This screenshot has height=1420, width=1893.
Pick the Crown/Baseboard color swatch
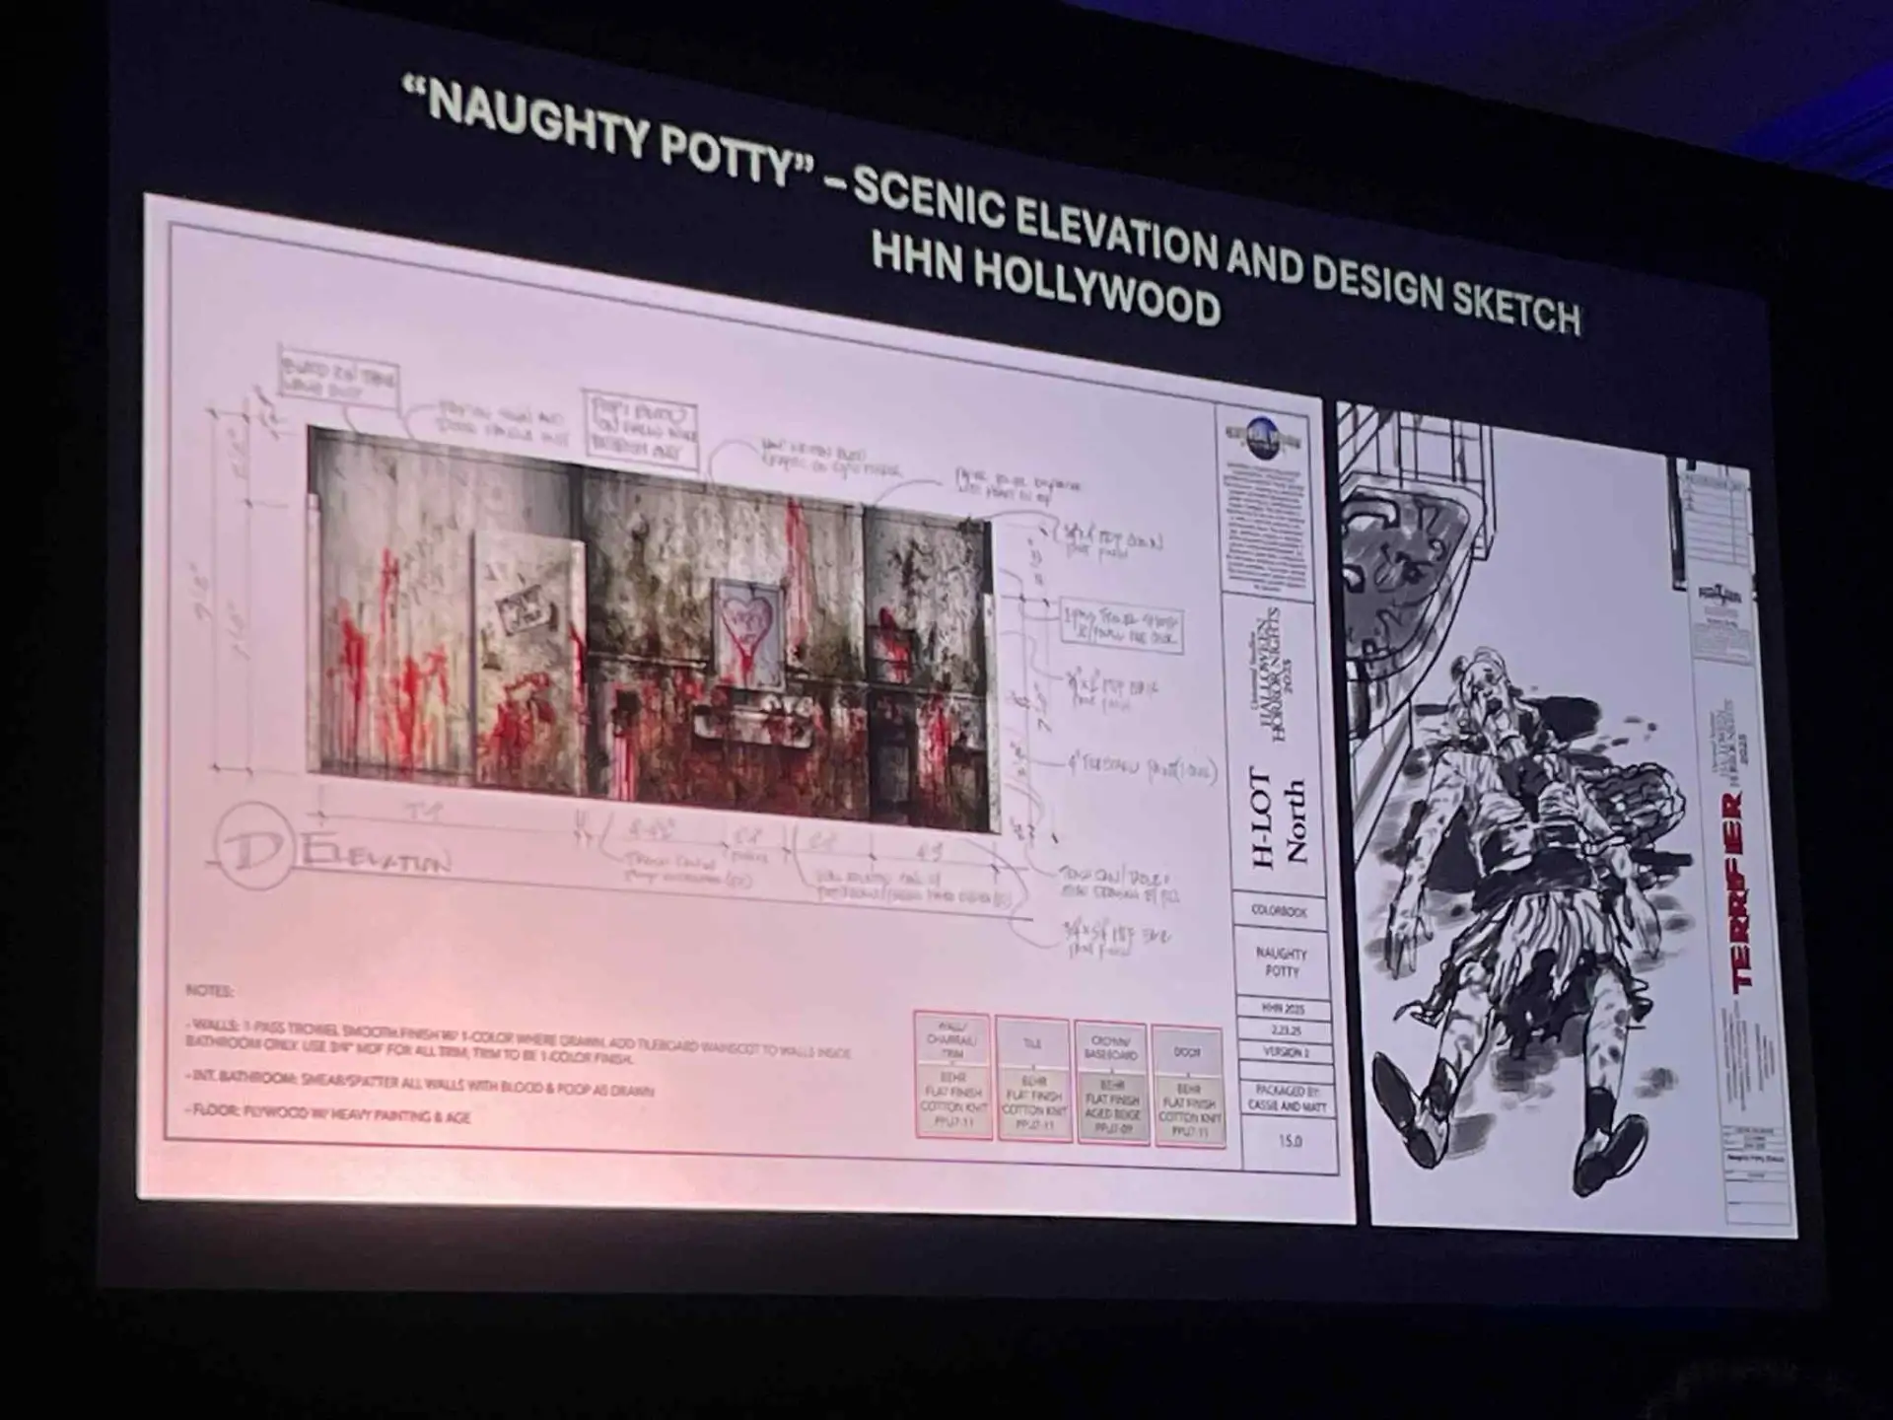pyautogui.click(x=1111, y=1084)
